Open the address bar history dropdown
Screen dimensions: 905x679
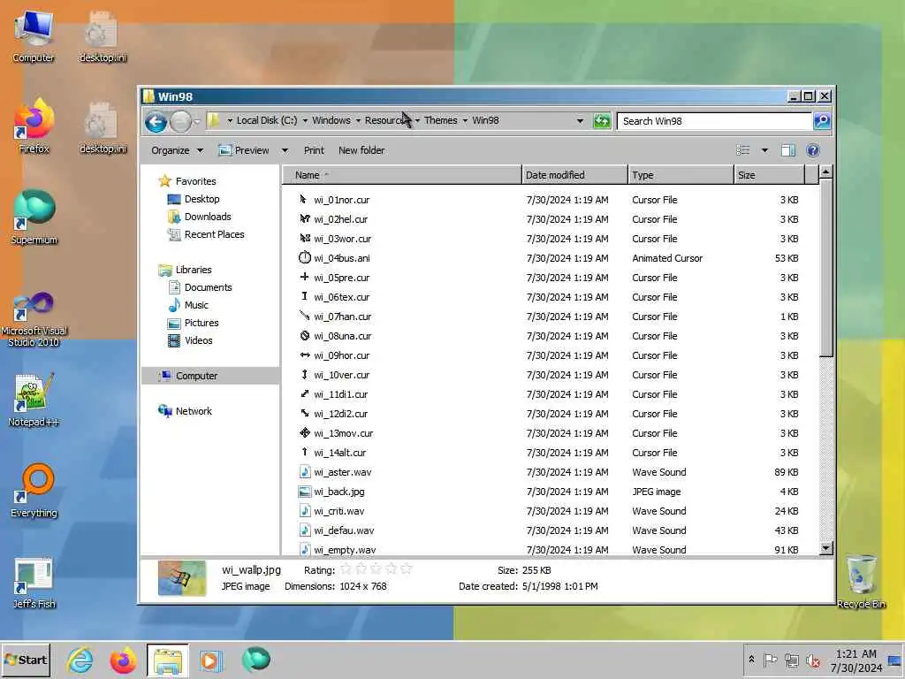tap(580, 120)
